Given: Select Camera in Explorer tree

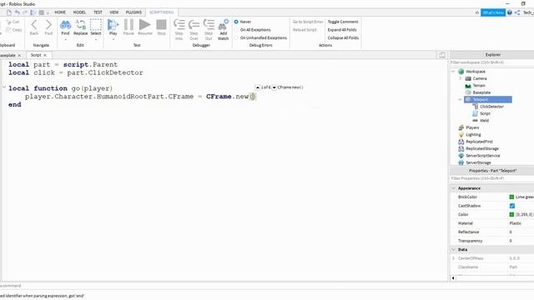Looking at the screenshot, I should click(480, 78).
